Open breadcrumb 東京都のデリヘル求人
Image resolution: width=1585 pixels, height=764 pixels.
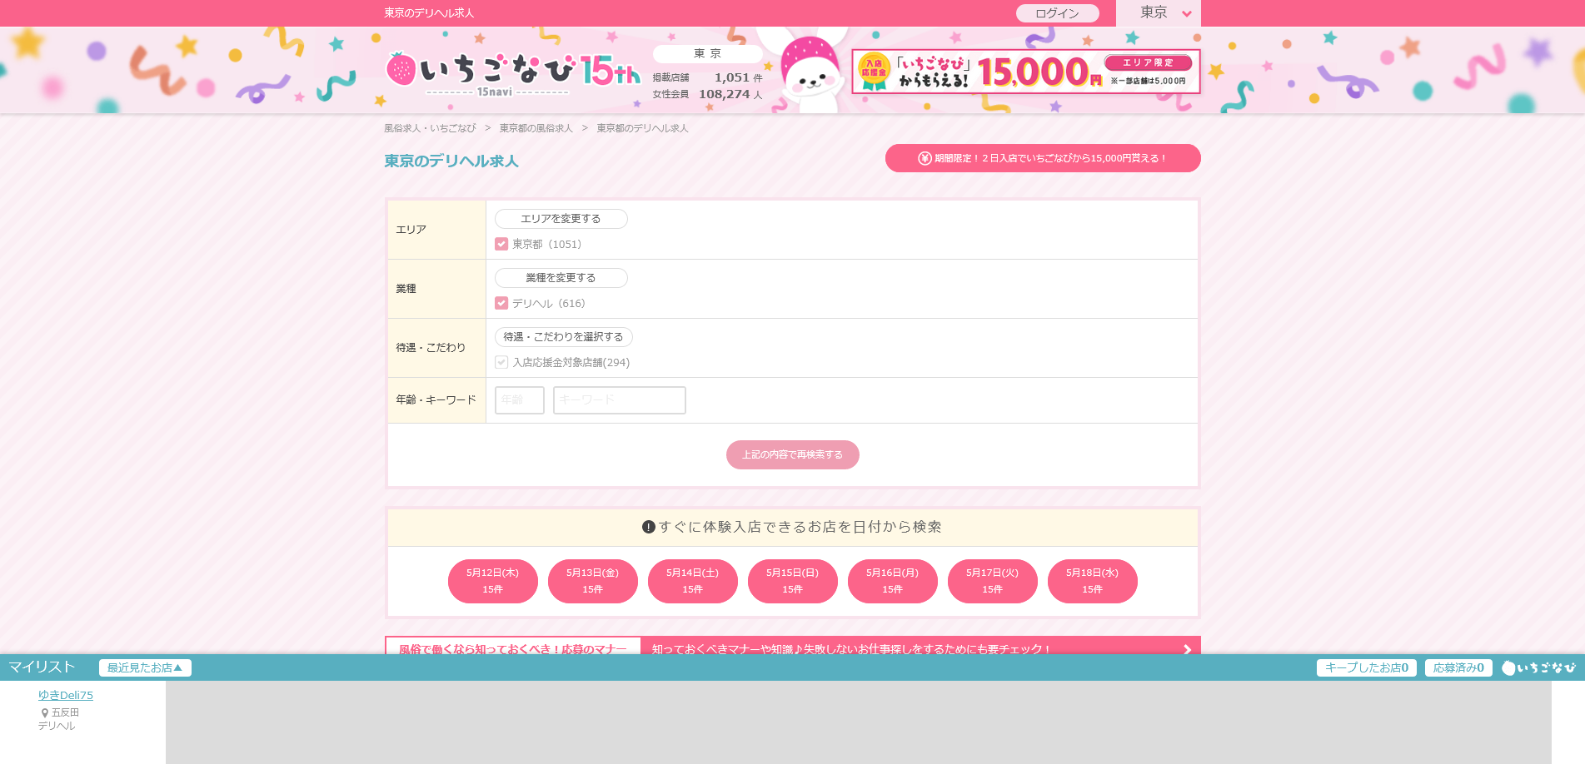point(643,128)
